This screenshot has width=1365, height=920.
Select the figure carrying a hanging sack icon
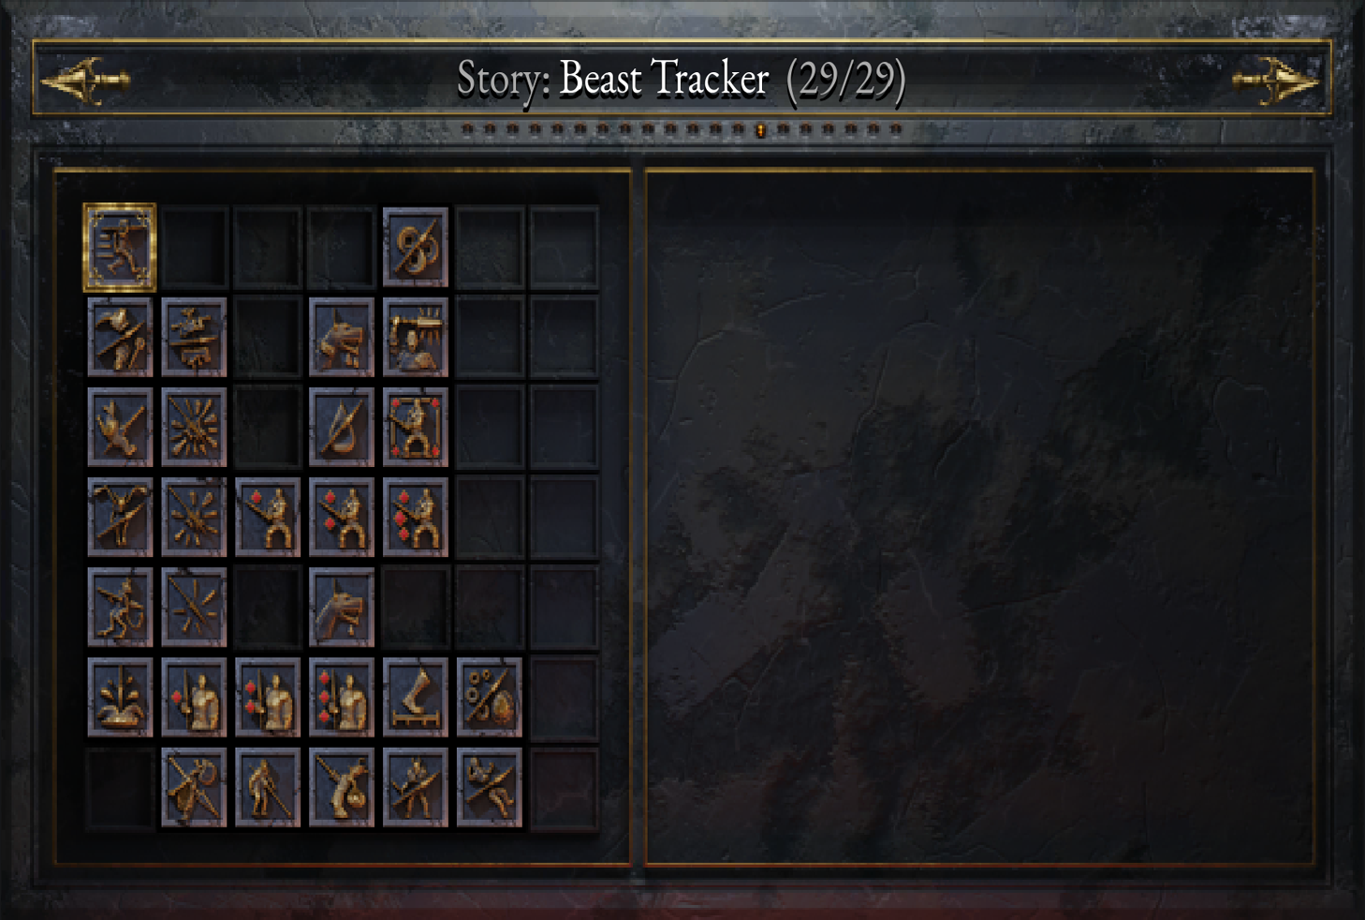pyautogui.click(x=341, y=787)
